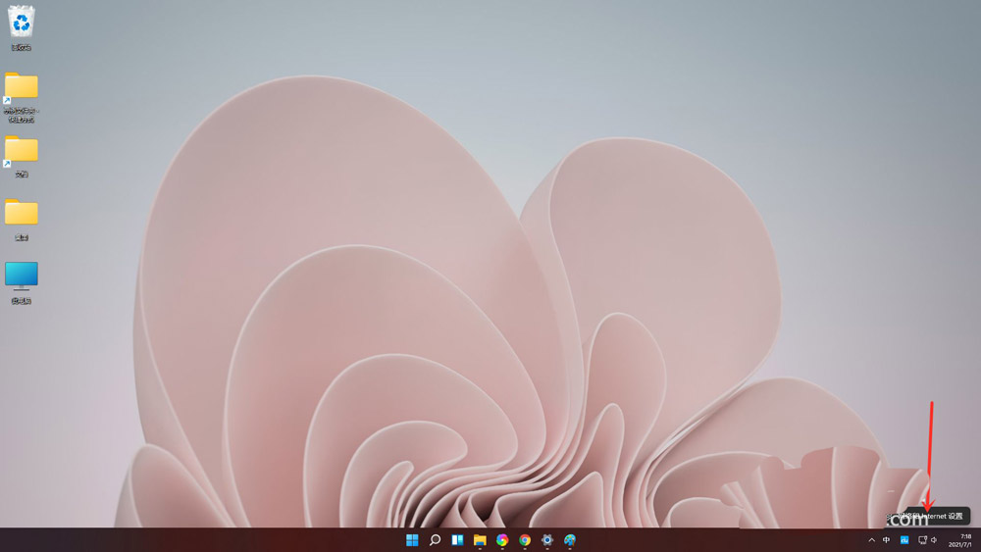Launch File Explorer from taskbar
Viewport: 981px width, 552px height.
(480, 540)
